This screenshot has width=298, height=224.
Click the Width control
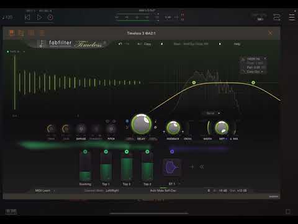pos(208,128)
